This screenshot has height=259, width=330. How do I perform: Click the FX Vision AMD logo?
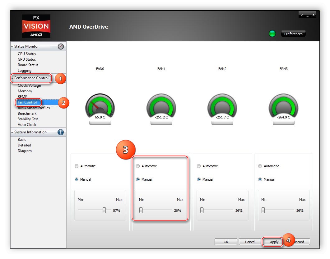36,26
